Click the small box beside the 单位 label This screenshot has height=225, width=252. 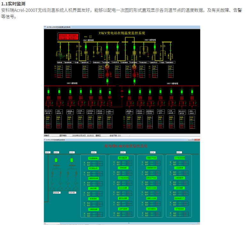[90, 37]
